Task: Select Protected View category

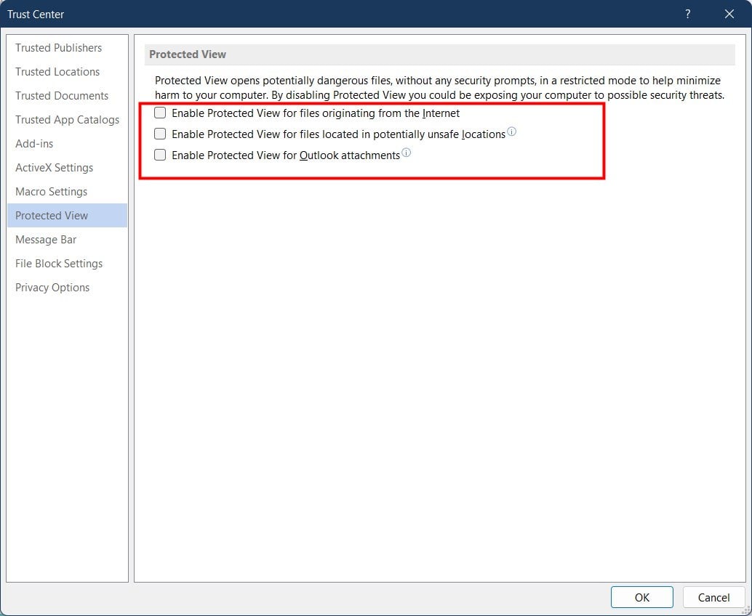Action: coord(67,216)
